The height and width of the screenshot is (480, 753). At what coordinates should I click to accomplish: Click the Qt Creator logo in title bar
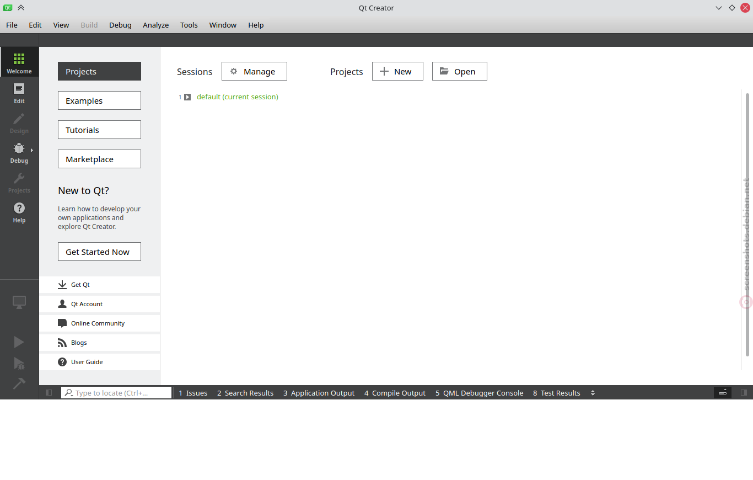click(8, 8)
